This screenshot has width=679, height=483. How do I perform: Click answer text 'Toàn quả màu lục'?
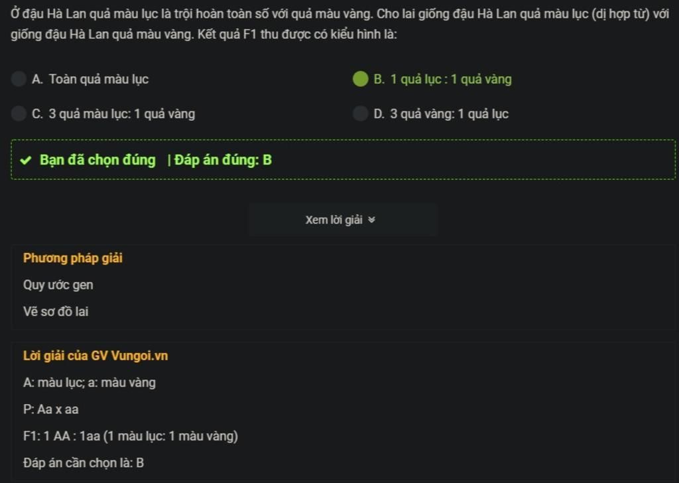pos(98,79)
